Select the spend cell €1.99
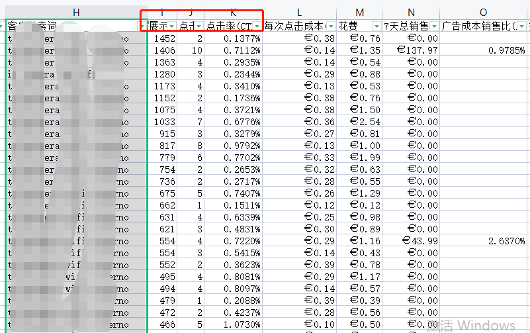This screenshot has height=333, width=530. coord(359,158)
